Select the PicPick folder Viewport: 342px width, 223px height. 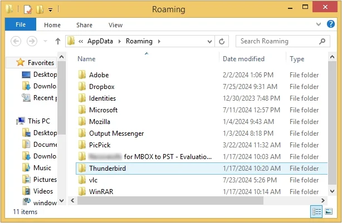click(x=202, y=145)
